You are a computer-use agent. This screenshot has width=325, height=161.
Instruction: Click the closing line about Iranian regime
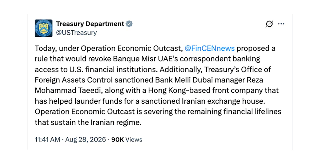tap(88, 123)
